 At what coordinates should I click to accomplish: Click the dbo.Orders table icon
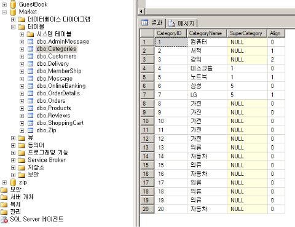(x=30, y=101)
